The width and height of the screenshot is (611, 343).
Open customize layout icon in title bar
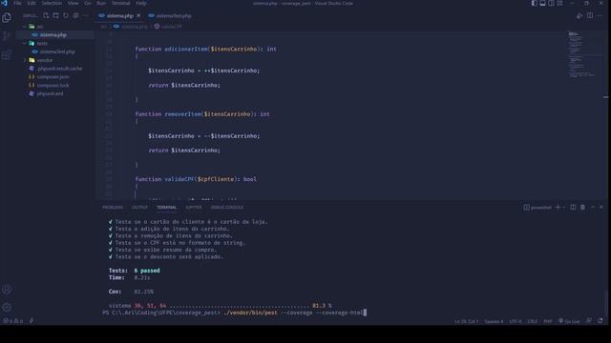tap(559, 3)
